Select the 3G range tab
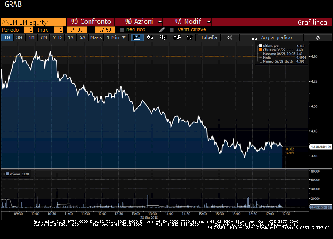The height and width of the screenshot is (239, 333). point(19,37)
